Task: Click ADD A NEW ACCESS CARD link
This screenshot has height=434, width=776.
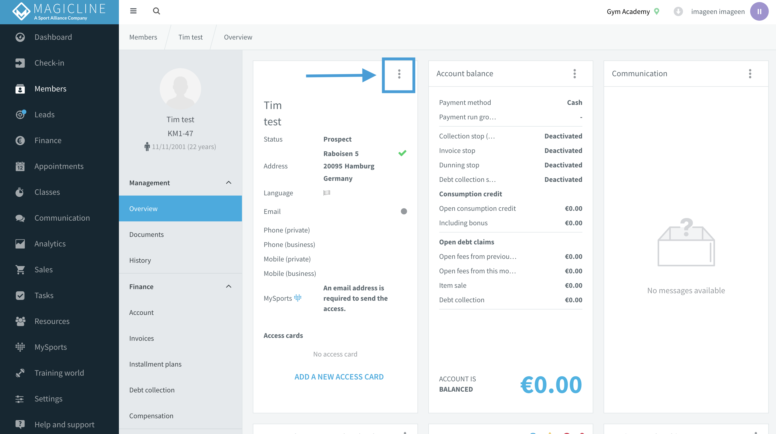Action: pos(339,377)
